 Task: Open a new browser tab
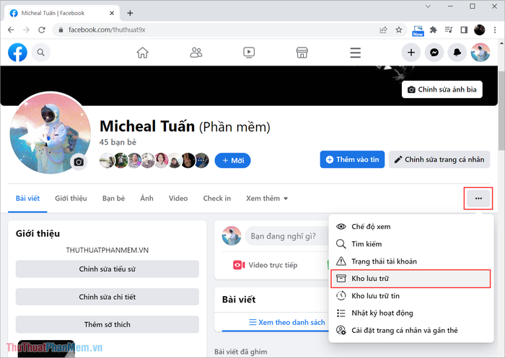click(x=130, y=13)
